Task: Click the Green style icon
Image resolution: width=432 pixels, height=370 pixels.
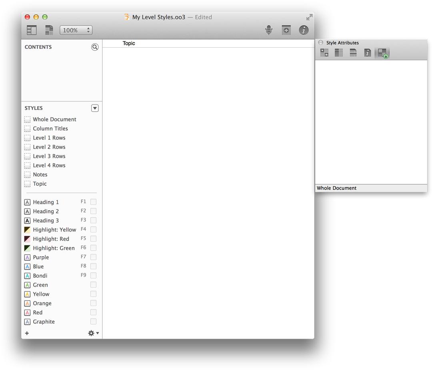Action: tap(27, 285)
